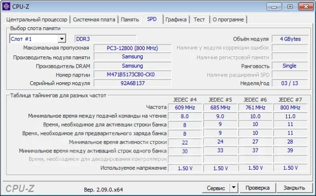Minimize the CPU-Z window
Screen dimensions: 316x196
[274, 7]
